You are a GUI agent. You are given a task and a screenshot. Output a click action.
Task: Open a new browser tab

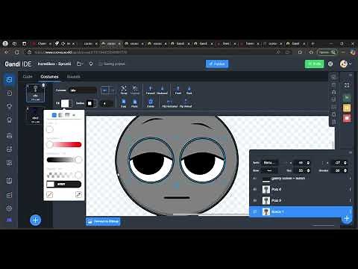[313, 43]
